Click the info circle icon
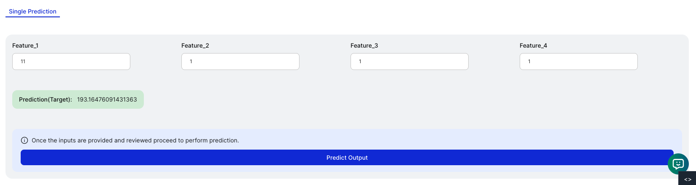The height and width of the screenshot is (185, 696). [x=24, y=140]
